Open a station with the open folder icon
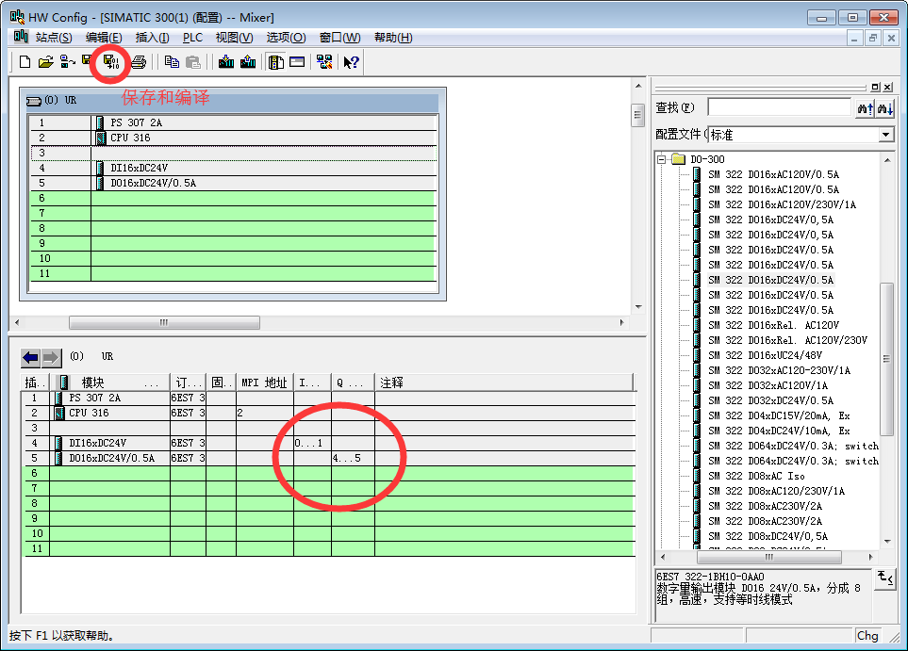The width and height of the screenshot is (908, 651). pyautogui.click(x=45, y=62)
